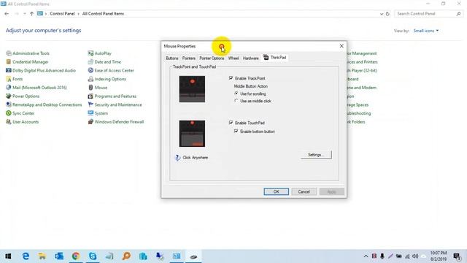This screenshot has width=467, height=263.
Task: Click Control Panel in the address breadcrumb
Action: tap(62, 14)
